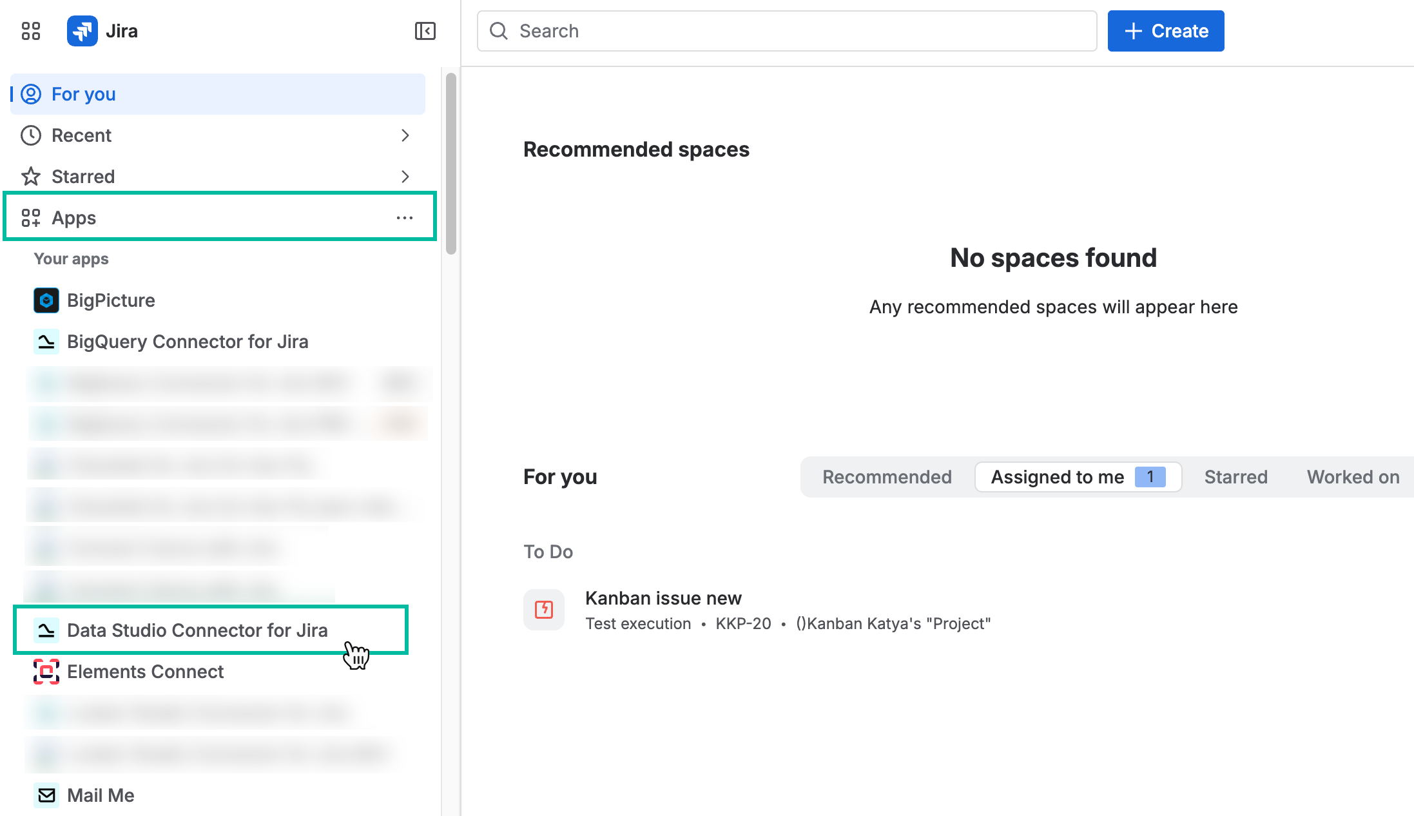Click the KKP-20 issue key

pos(743,623)
